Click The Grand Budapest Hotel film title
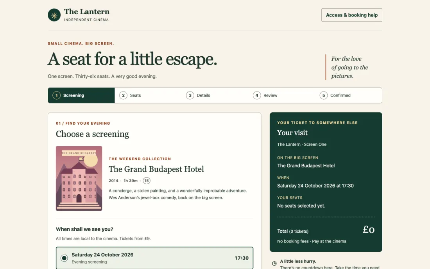 point(156,169)
